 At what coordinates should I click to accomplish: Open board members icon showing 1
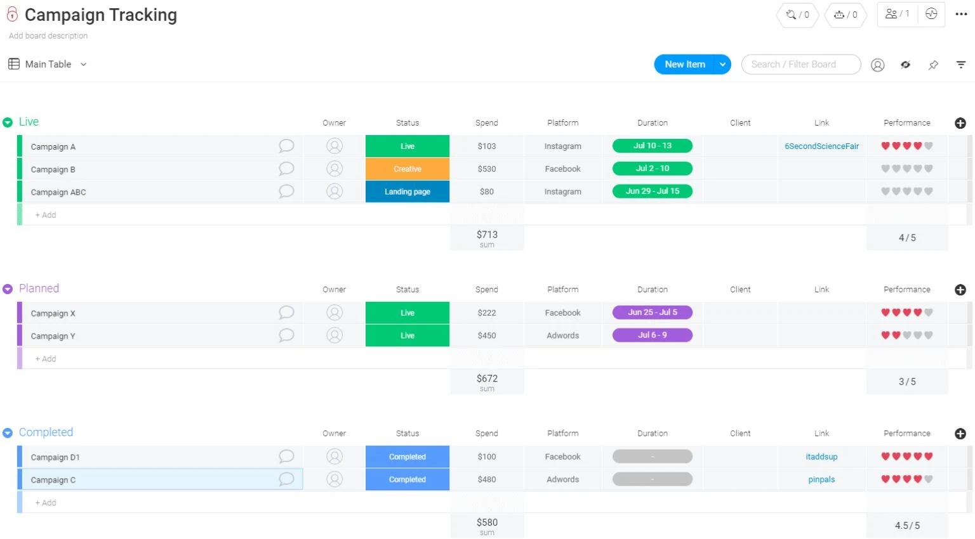point(897,14)
